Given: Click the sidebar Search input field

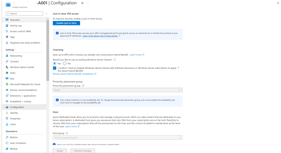Looking at the screenshot, I should tap(24, 13).
